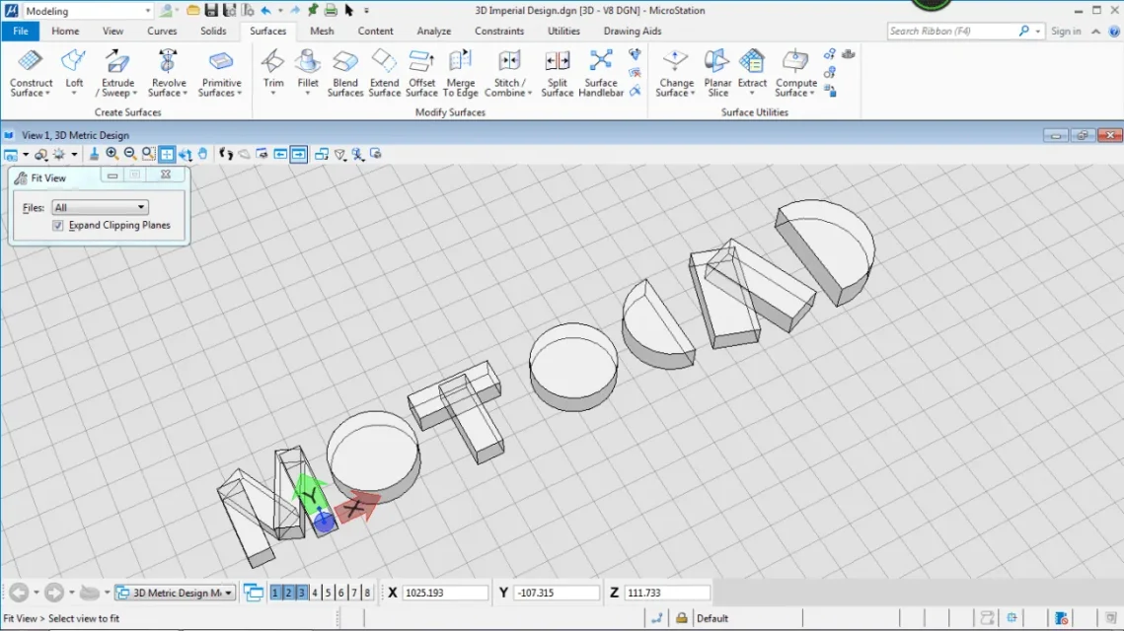Toggle view 8 button
Viewport: 1124px width, 631px height.
tap(367, 593)
